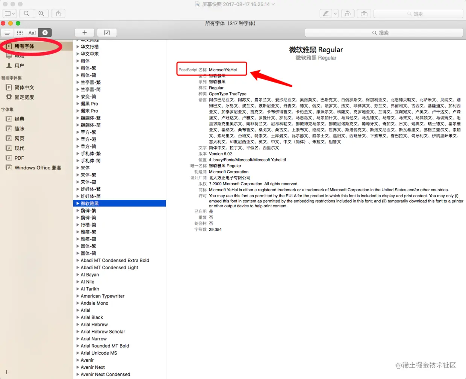Viewport: 466px width, 379px height.
Task: Open the screenshot filename dropdown in the title bar
Action: tap(273, 5)
